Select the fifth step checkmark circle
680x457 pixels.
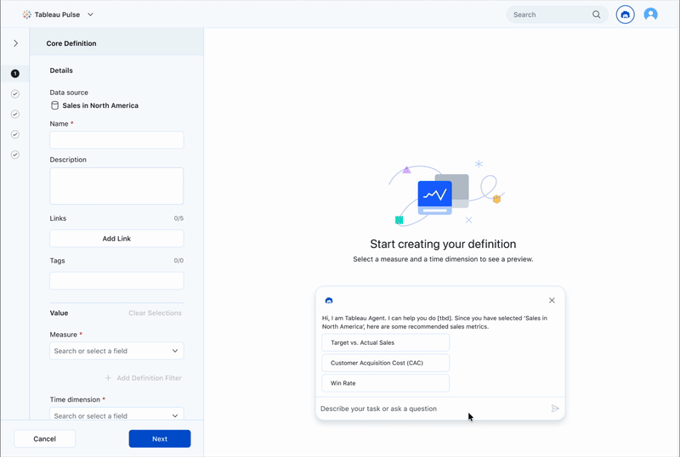[x=15, y=155]
